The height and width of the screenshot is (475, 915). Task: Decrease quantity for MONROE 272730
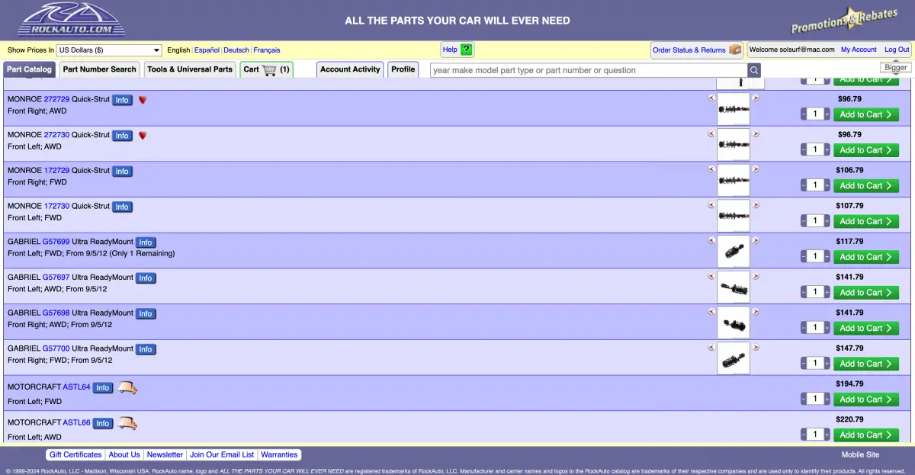click(804, 150)
